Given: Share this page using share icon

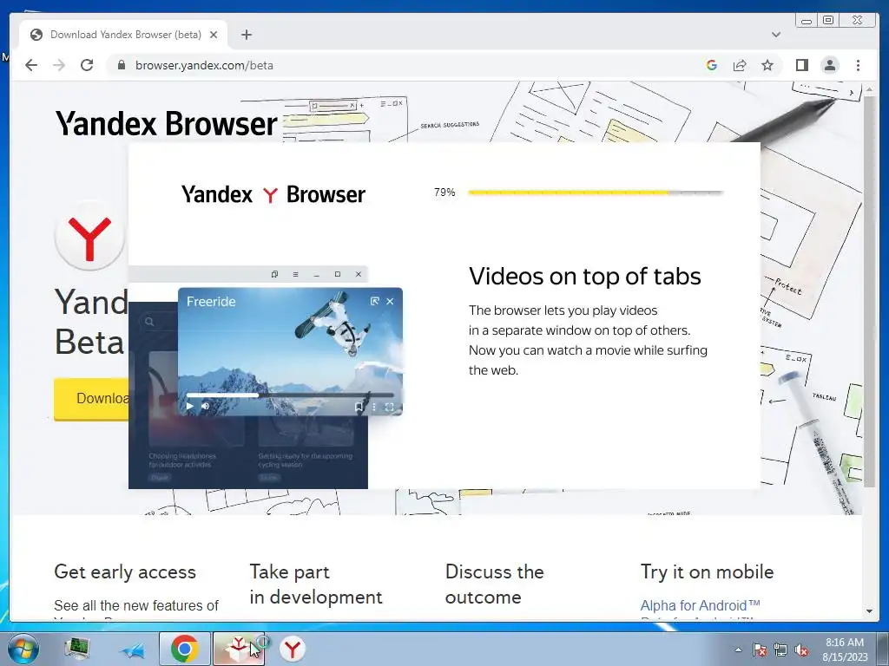Looking at the screenshot, I should pos(740,65).
